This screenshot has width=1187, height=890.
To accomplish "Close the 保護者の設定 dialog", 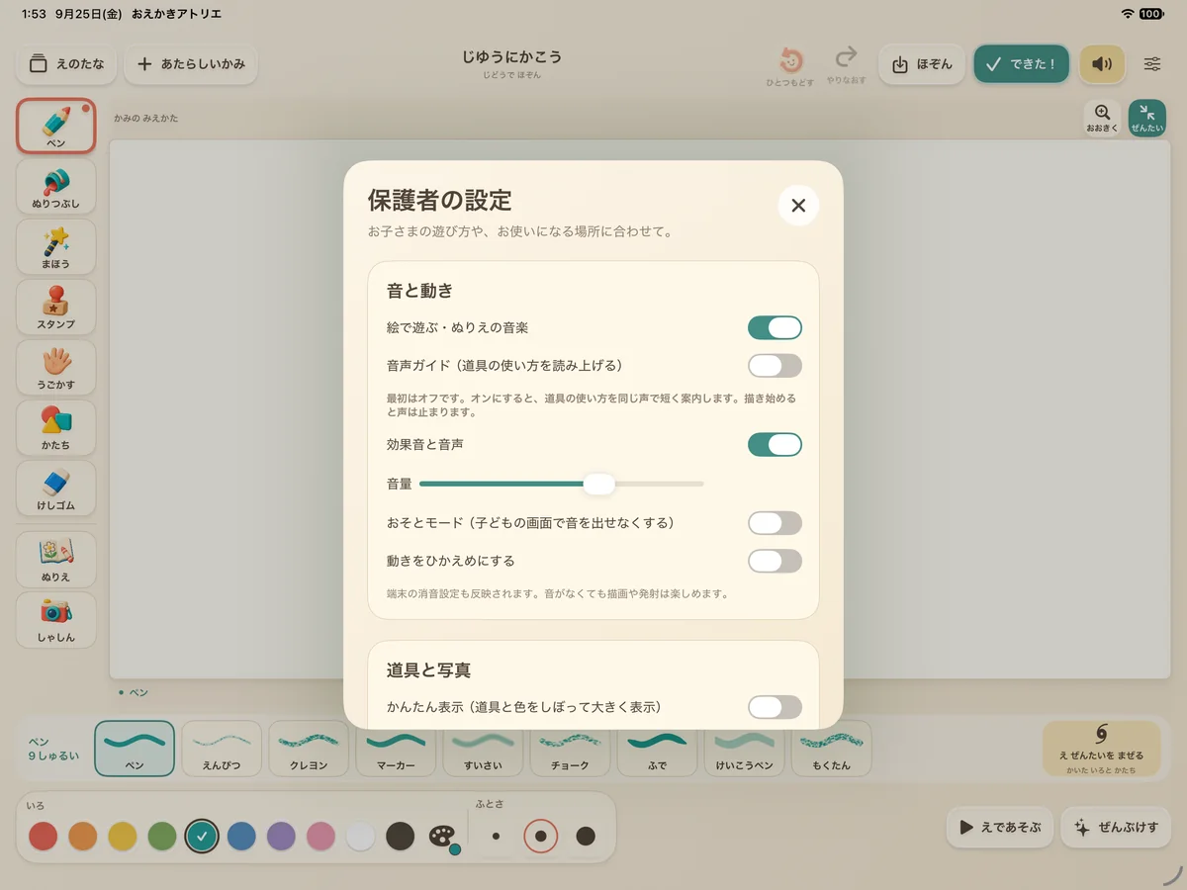I will coord(798,206).
